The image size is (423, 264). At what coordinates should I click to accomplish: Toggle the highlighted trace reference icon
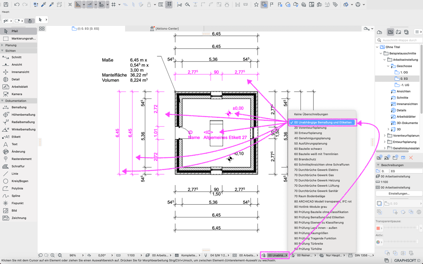coord(264,5)
